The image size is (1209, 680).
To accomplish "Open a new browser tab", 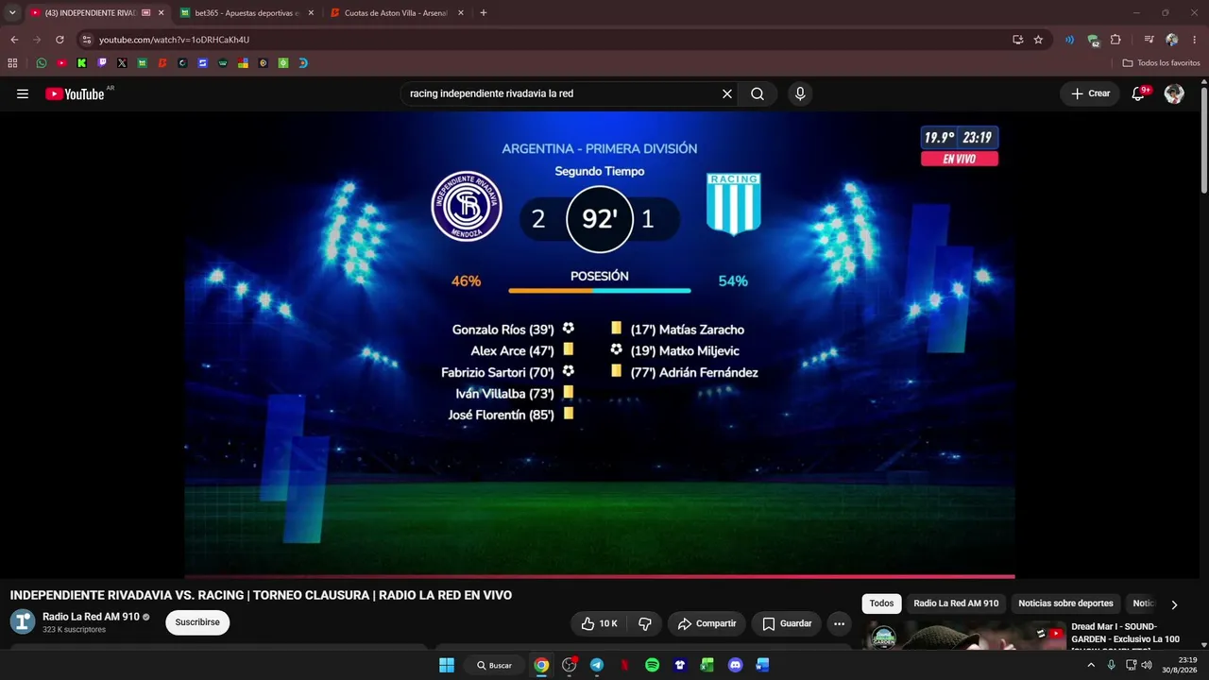I will [484, 13].
